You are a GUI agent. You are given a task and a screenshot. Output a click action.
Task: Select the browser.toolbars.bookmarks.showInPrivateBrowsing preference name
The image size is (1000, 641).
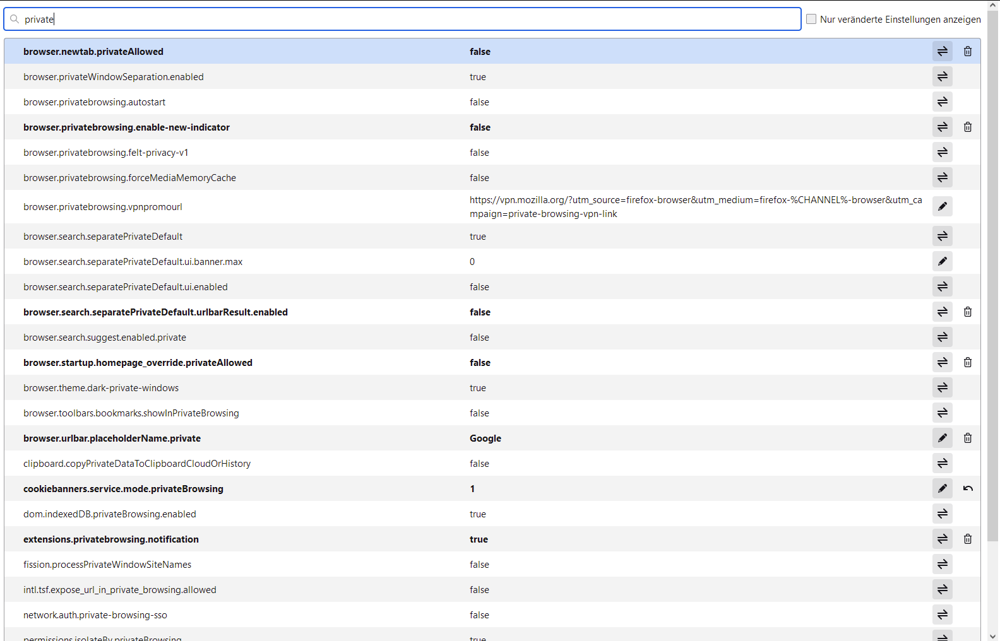click(x=131, y=413)
